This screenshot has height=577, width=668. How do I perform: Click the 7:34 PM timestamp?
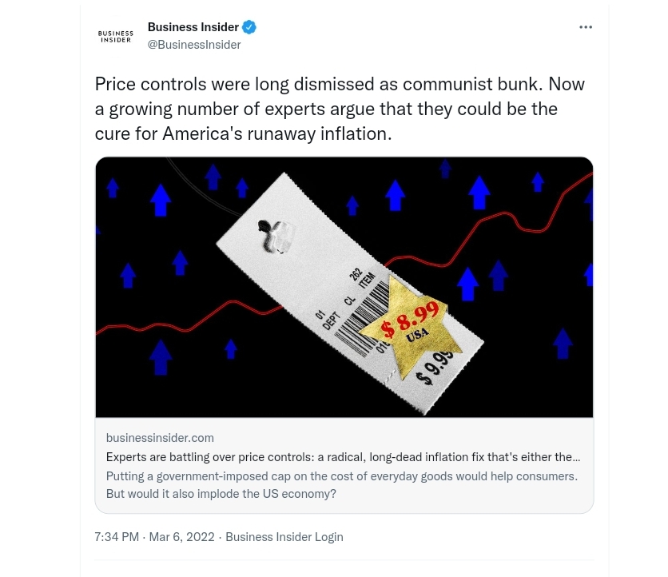coord(117,537)
